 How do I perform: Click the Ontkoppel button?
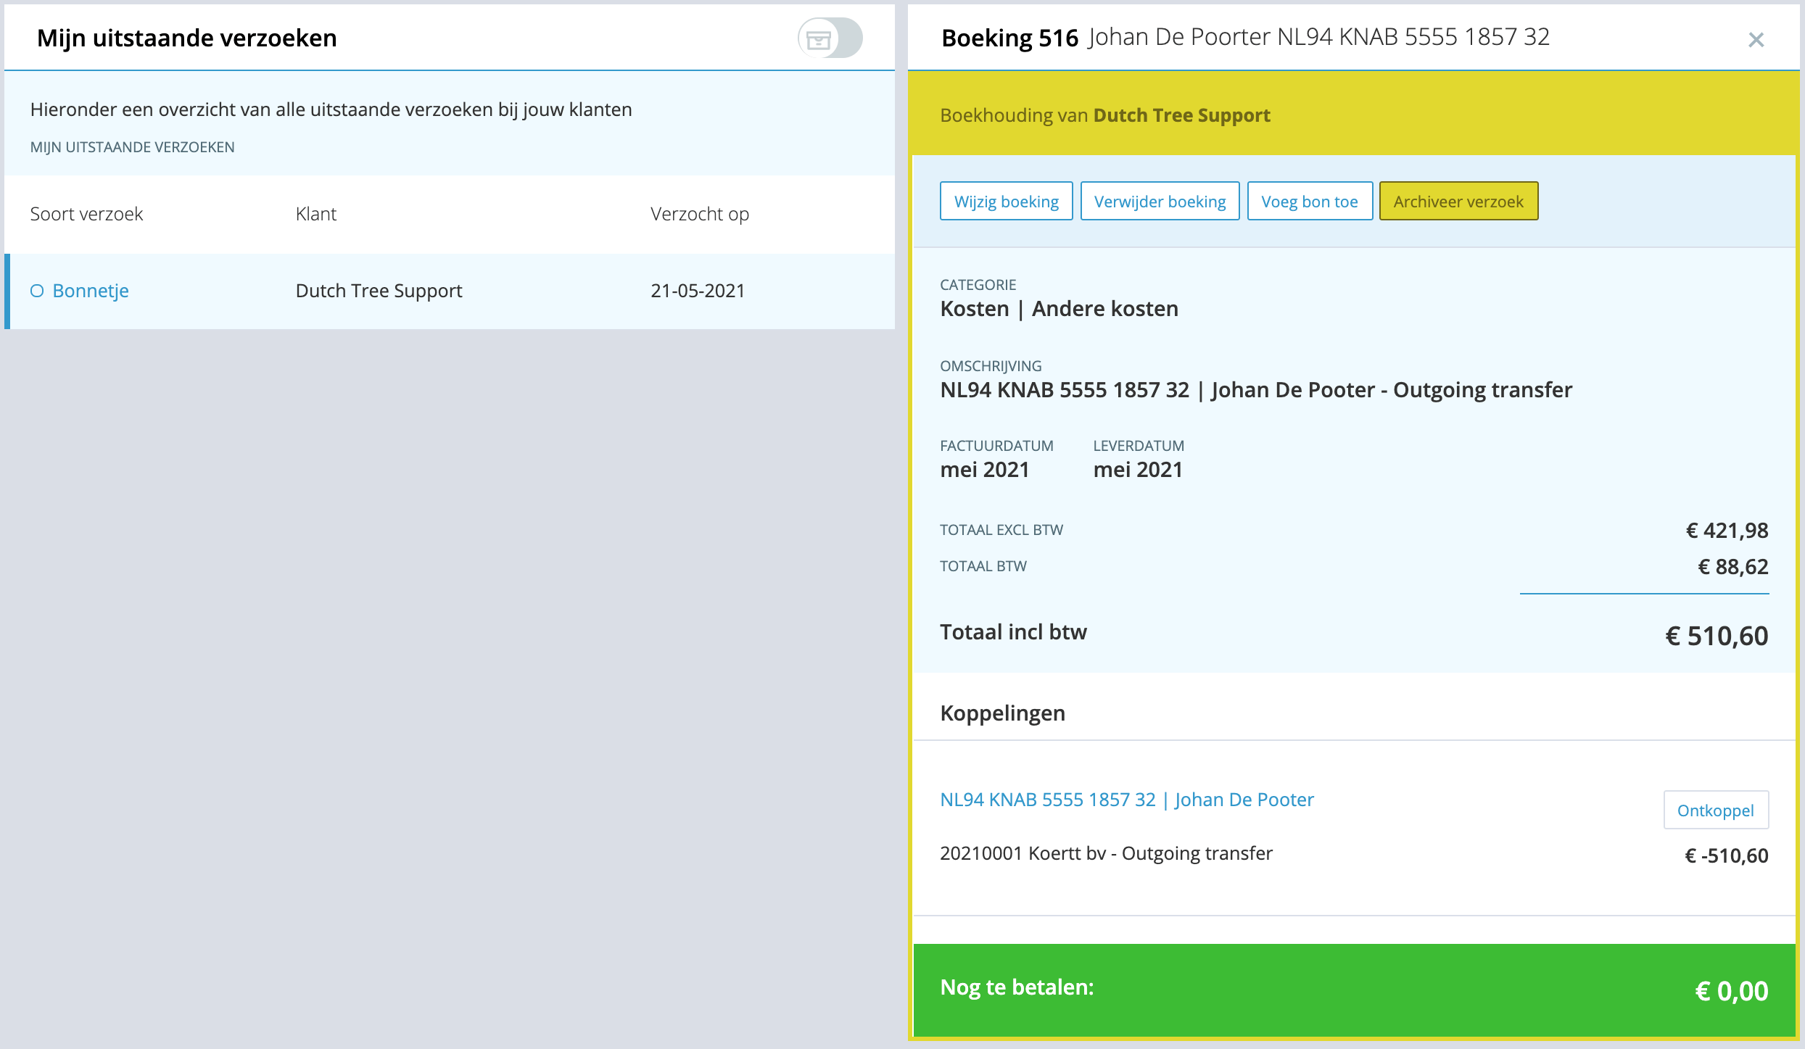[x=1716, y=810]
